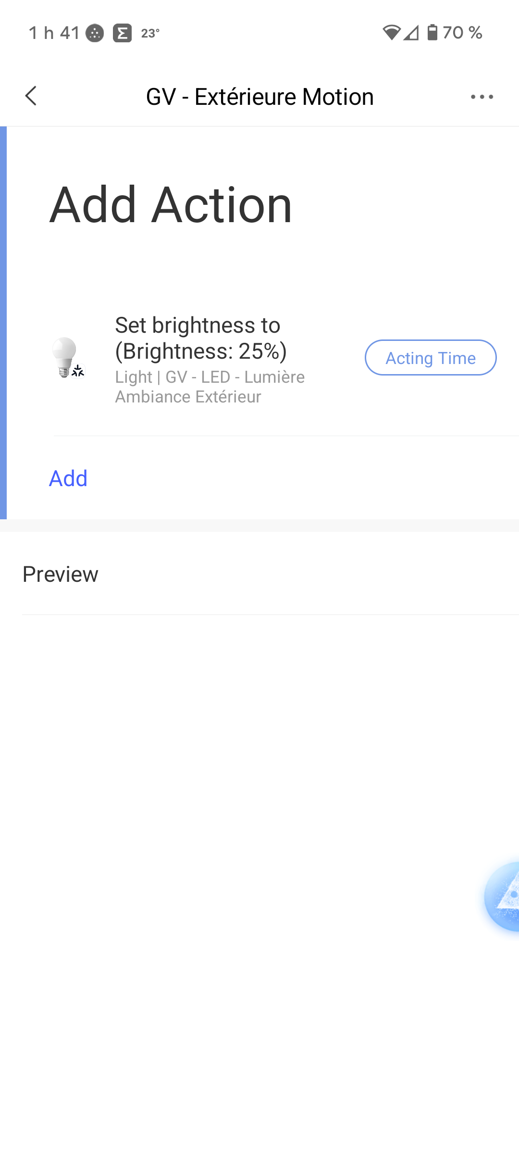The image size is (519, 1154).
Task: Tap the cellular signal icon
Action: 411,33
